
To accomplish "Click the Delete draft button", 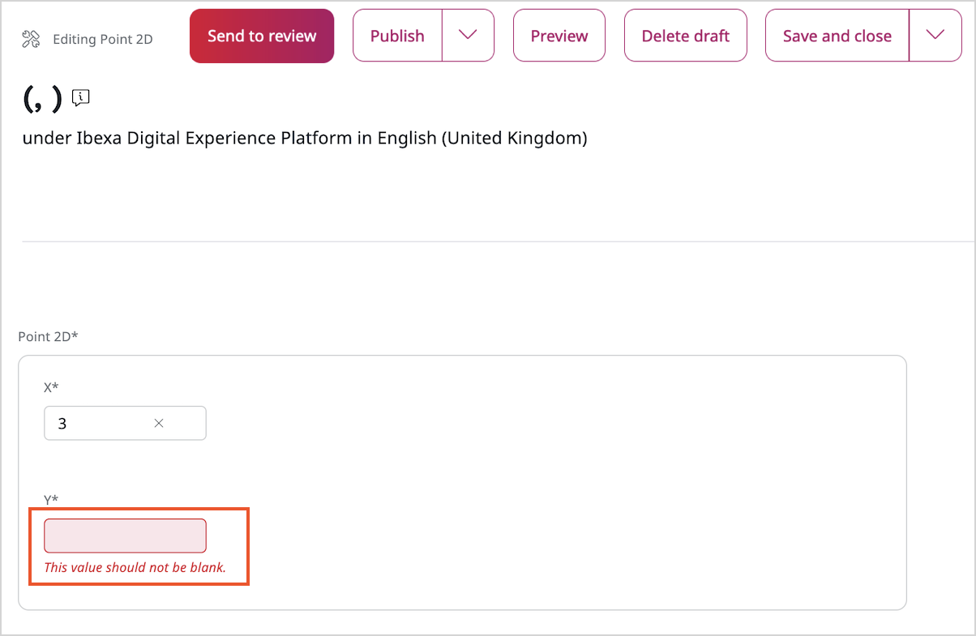I will (685, 36).
